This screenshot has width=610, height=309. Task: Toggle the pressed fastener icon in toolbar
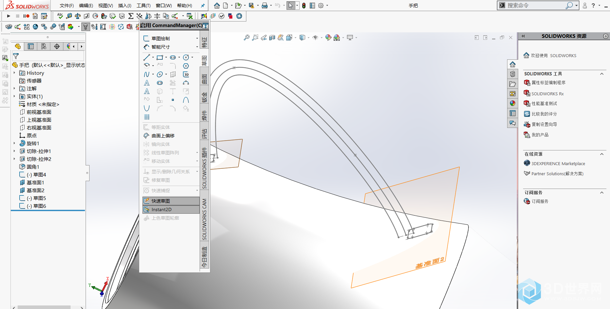coord(86,27)
